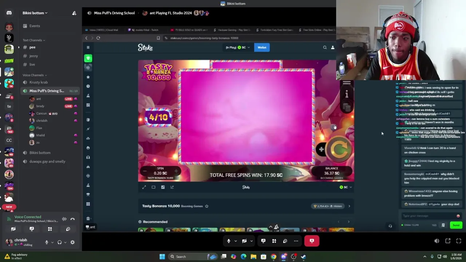
Task: Turn on camera in the voice panel
Action: (x=13, y=229)
